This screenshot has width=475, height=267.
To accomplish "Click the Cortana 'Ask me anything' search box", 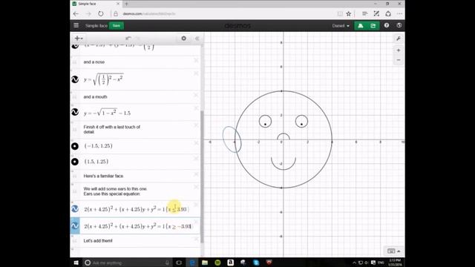I will coord(127,263).
